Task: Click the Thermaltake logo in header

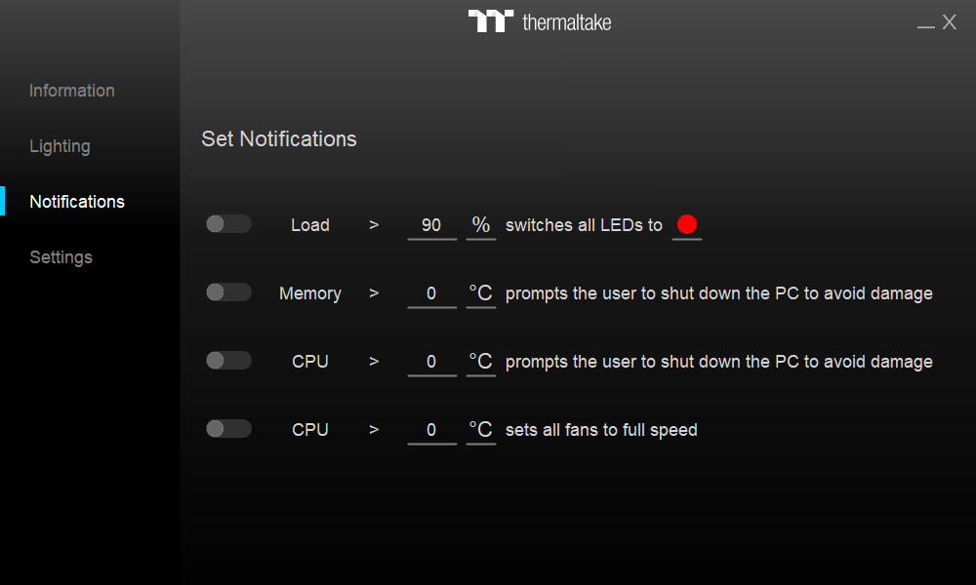Action: pyautogui.click(x=540, y=21)
